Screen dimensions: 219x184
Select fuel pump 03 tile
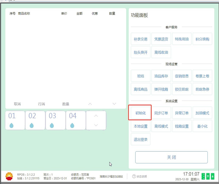pyautogui.click(x=55, y=120)
